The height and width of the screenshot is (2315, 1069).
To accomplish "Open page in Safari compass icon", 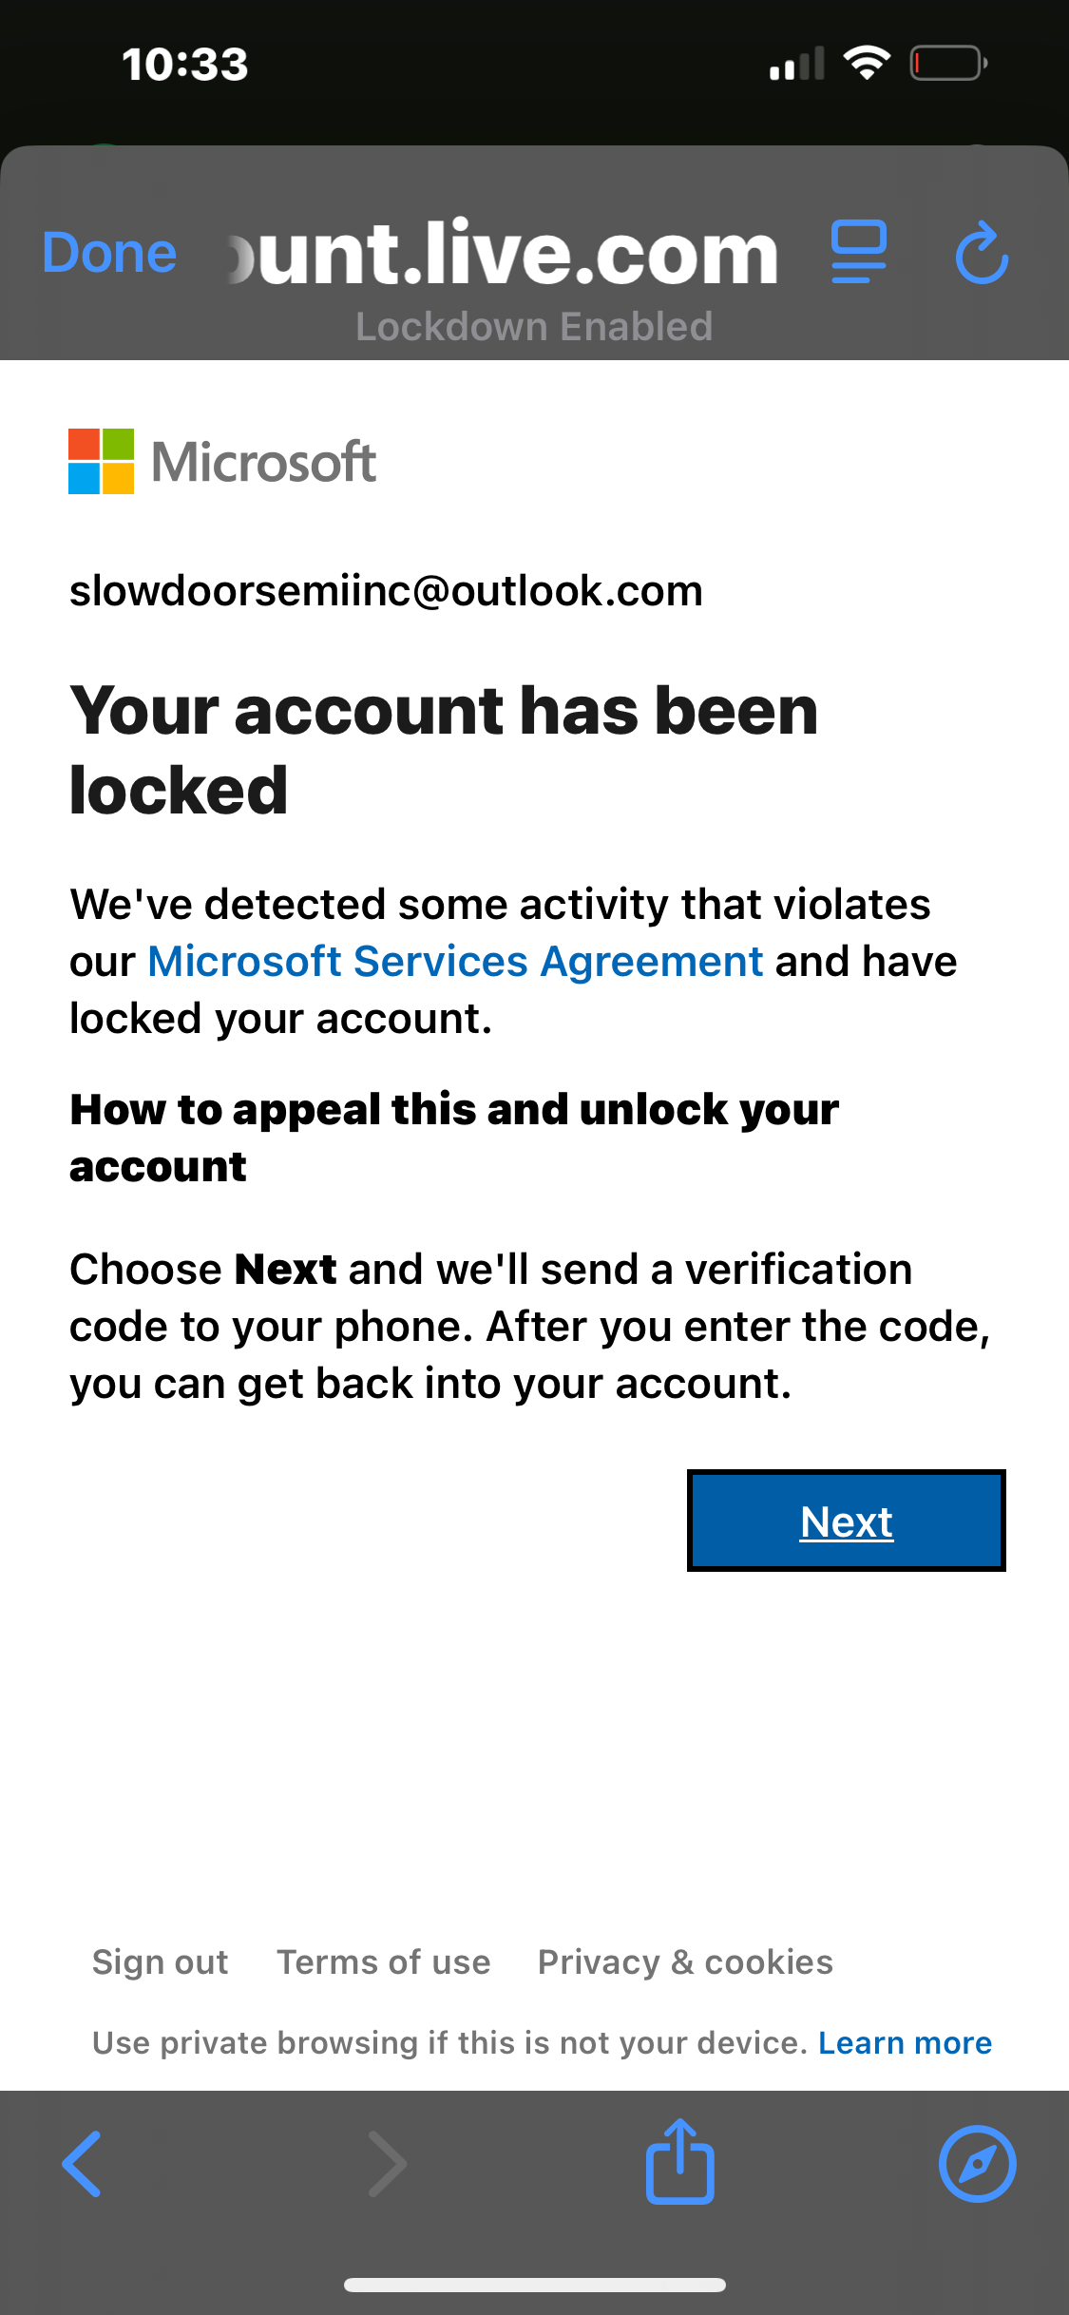I will coord(978,2164).
